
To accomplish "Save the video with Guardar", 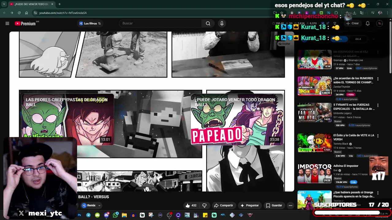I will pos(274,205).
